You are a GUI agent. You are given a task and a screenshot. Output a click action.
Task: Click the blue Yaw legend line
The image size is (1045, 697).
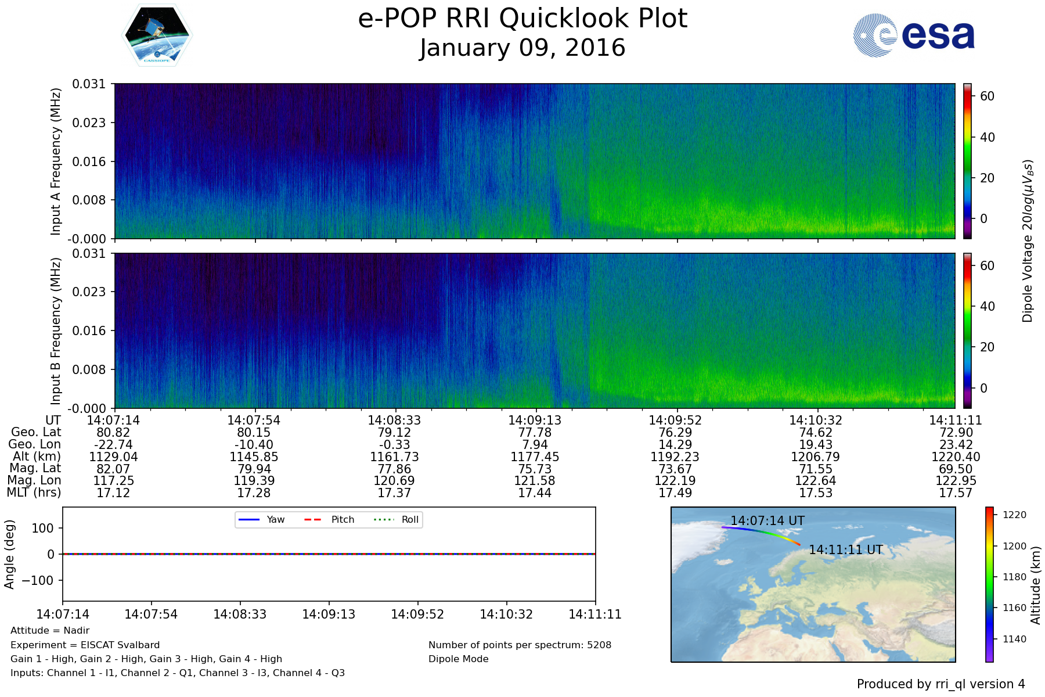[x=249, y=519]
